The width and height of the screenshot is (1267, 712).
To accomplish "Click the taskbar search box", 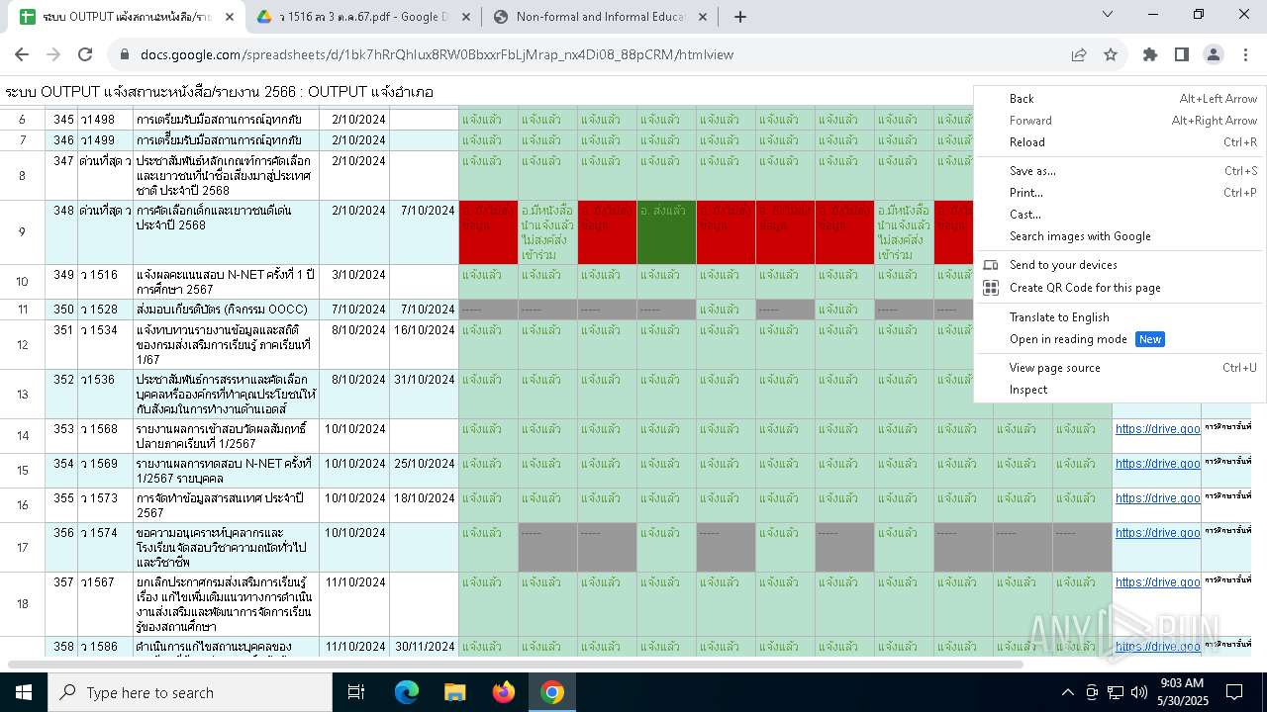I will click(190, 692).
